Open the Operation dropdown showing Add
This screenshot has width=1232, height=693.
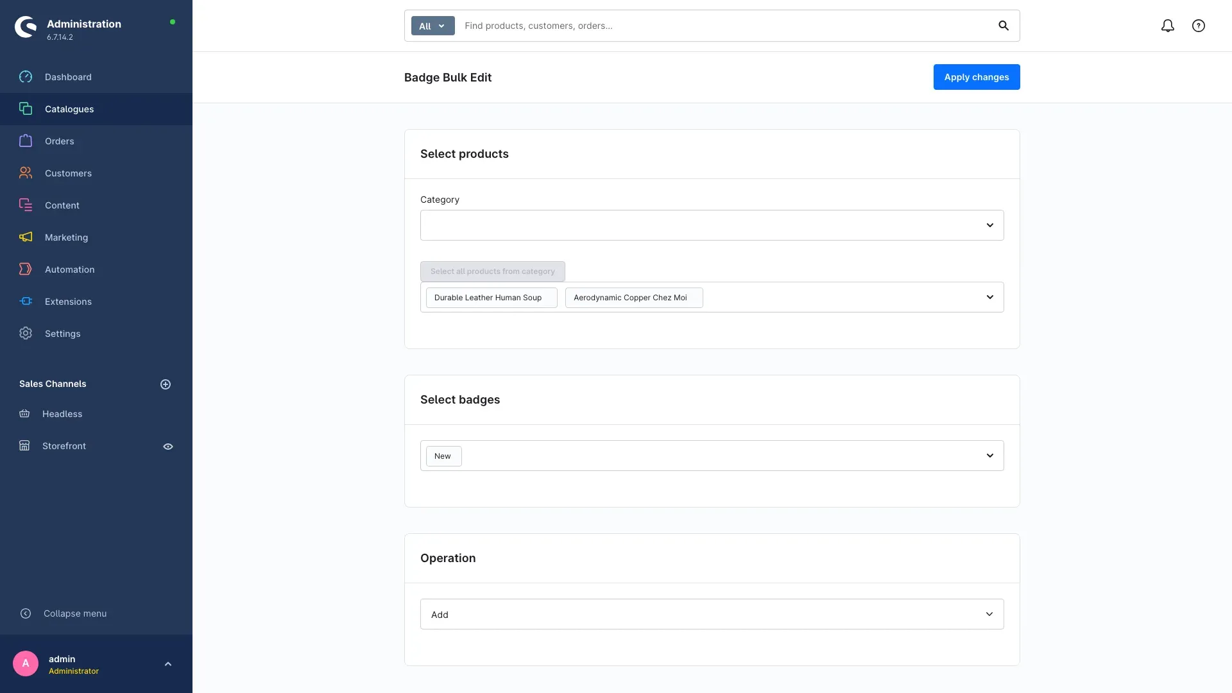[712, 614]
